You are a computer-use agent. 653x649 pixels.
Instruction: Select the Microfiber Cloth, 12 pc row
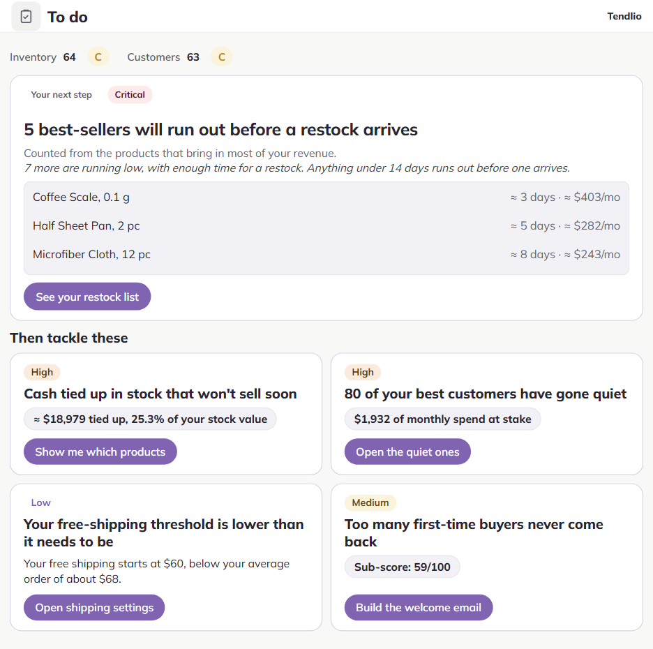coord(326,254)
